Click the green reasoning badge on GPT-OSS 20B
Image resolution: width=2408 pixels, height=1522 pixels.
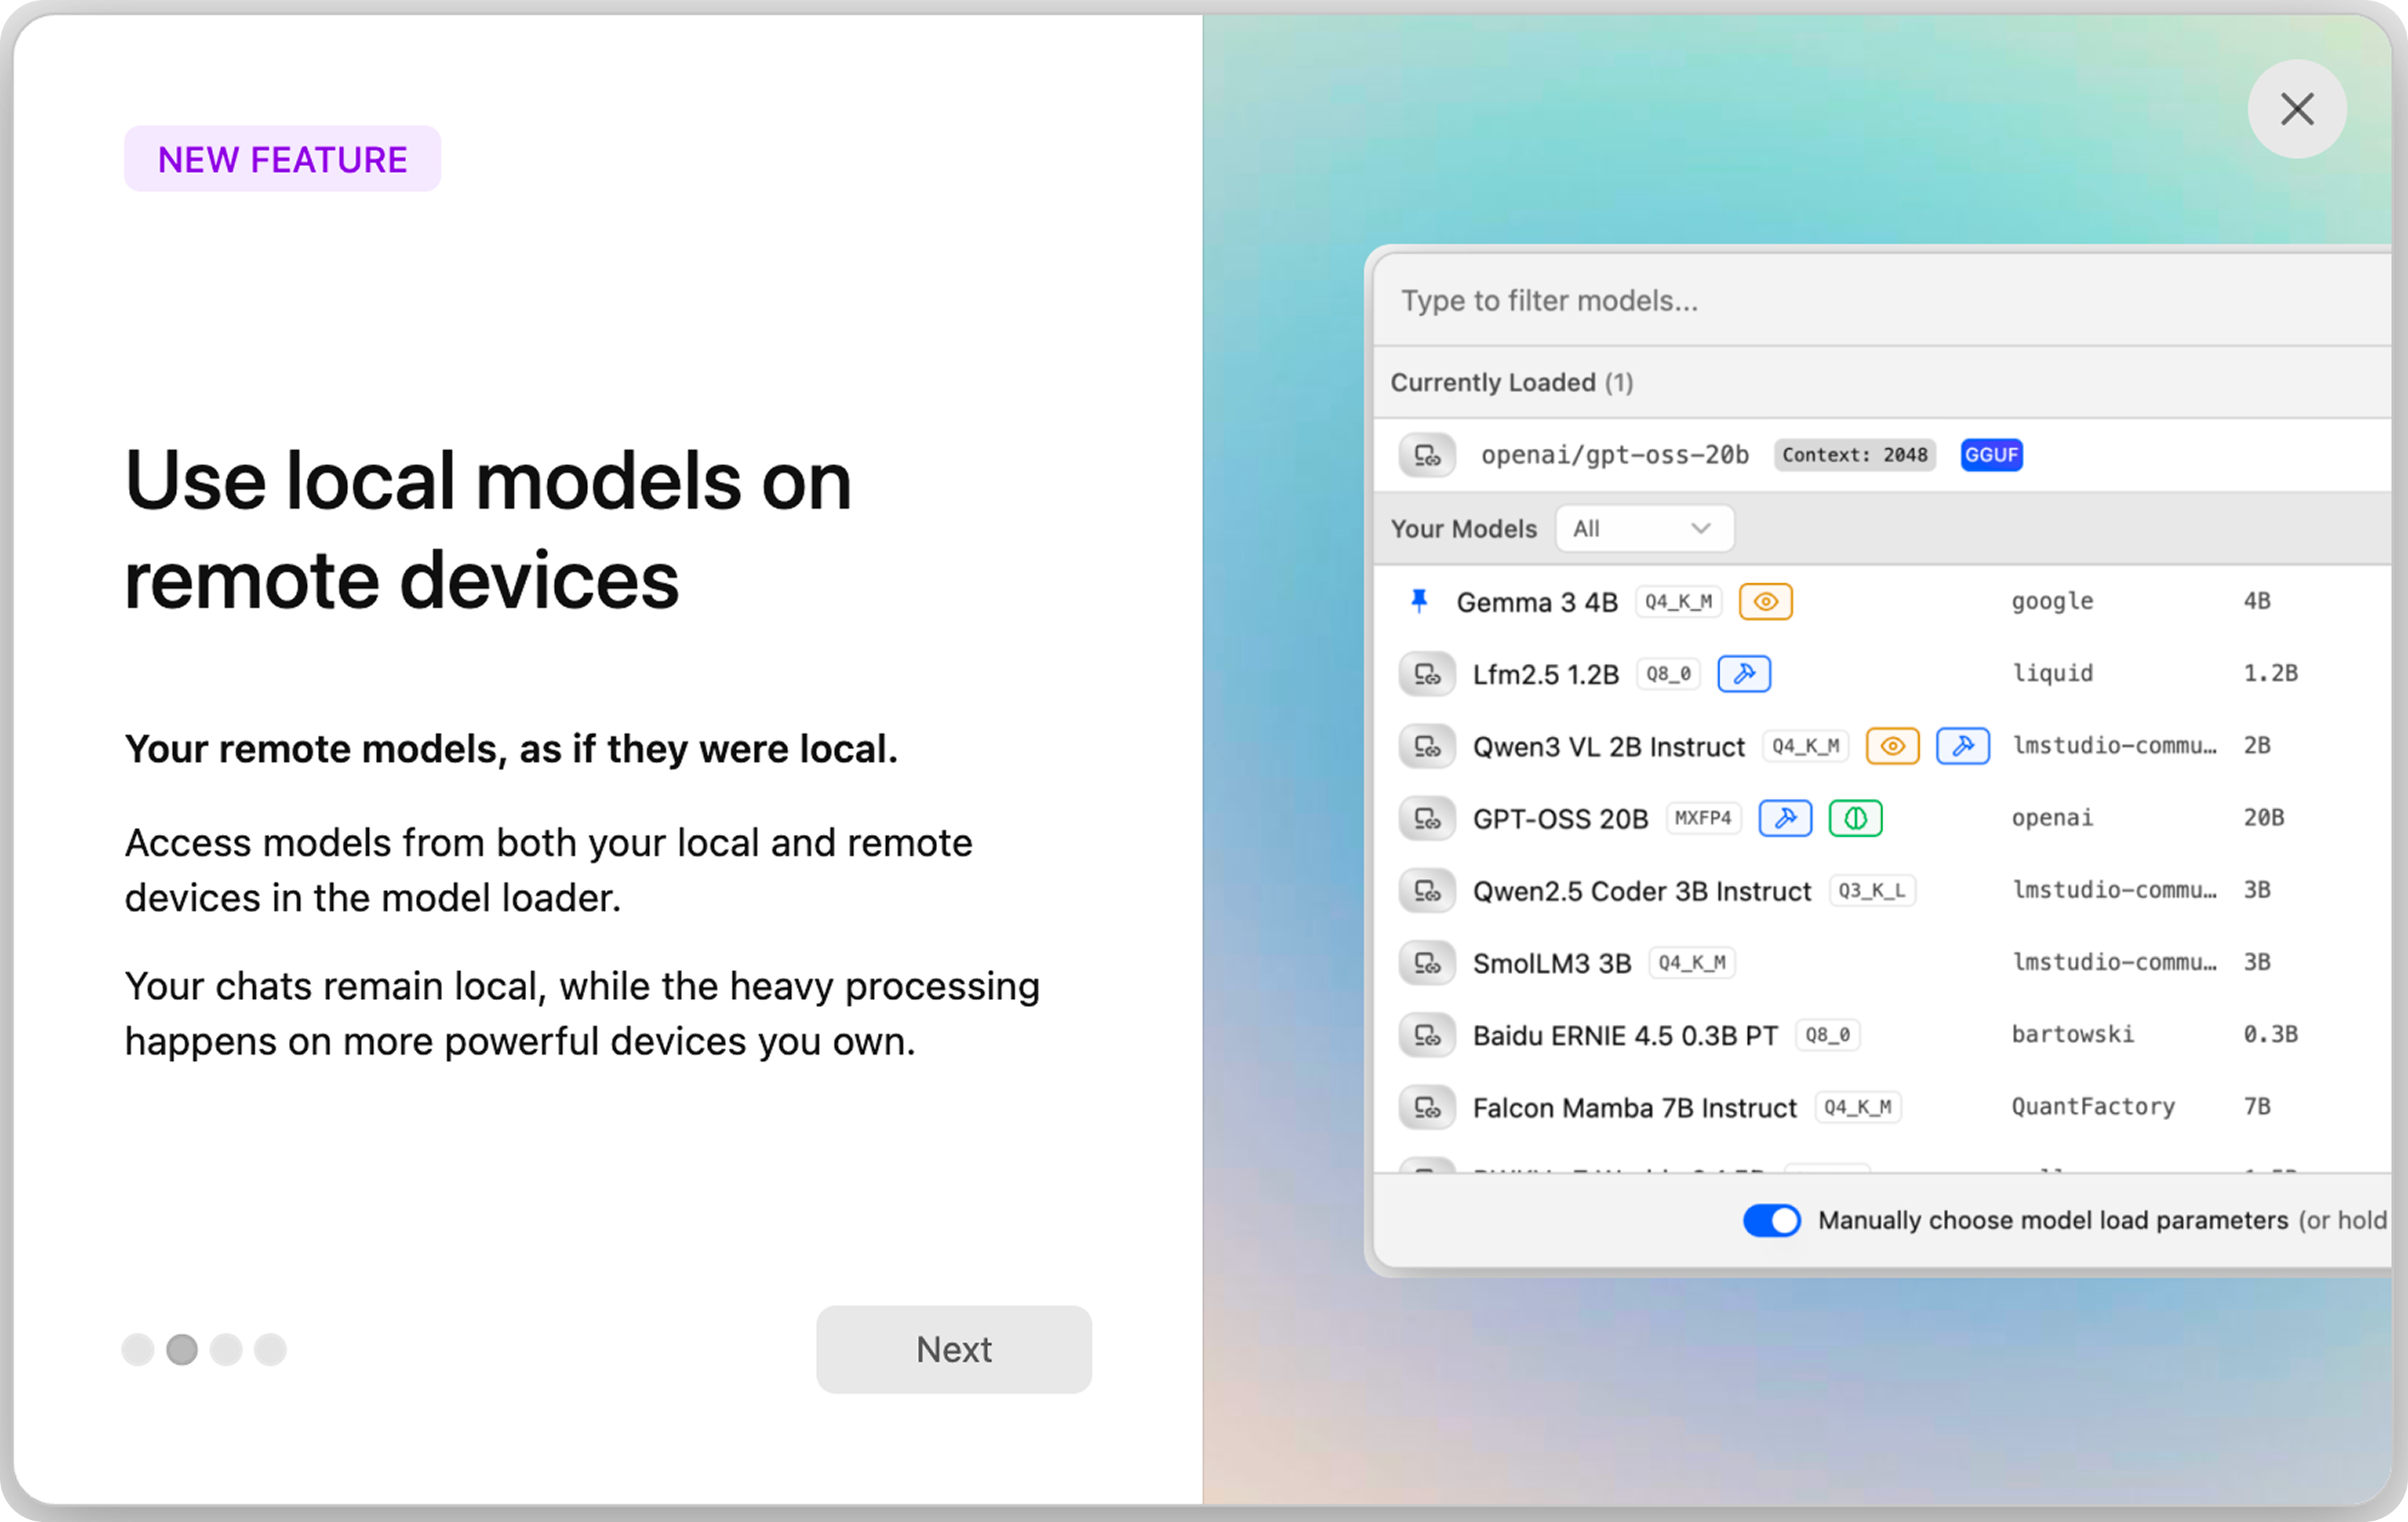pos(1855,818)
